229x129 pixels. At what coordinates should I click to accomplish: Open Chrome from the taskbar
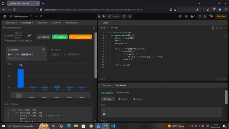(x=91, y=126)
